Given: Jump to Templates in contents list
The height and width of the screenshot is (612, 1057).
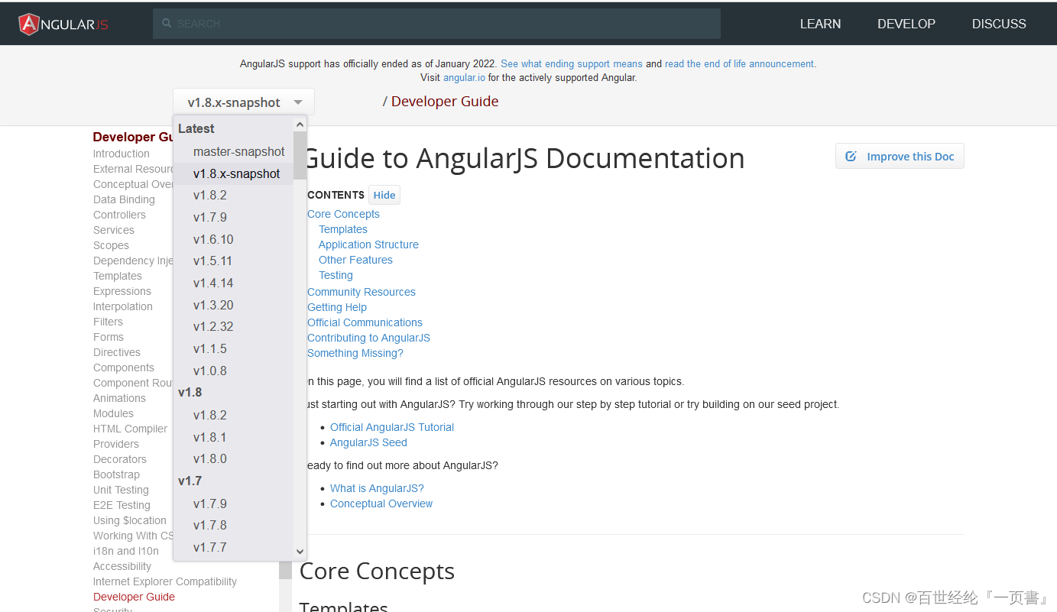Looking at the screenshot, I should [343, 229].
